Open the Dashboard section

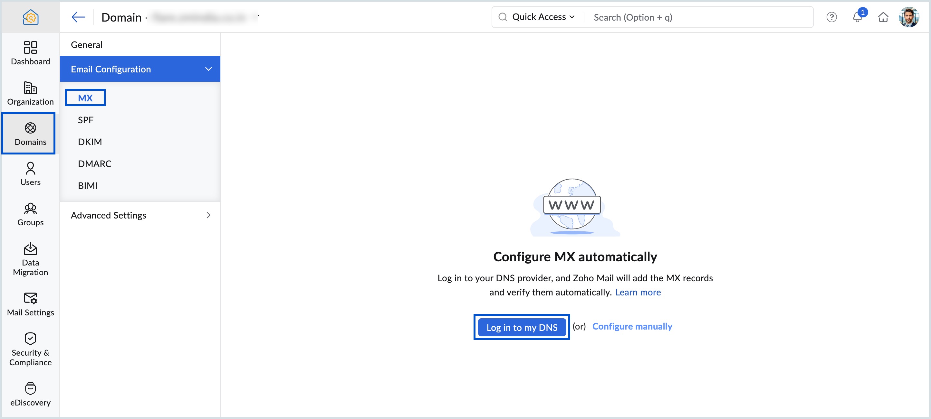30,53
